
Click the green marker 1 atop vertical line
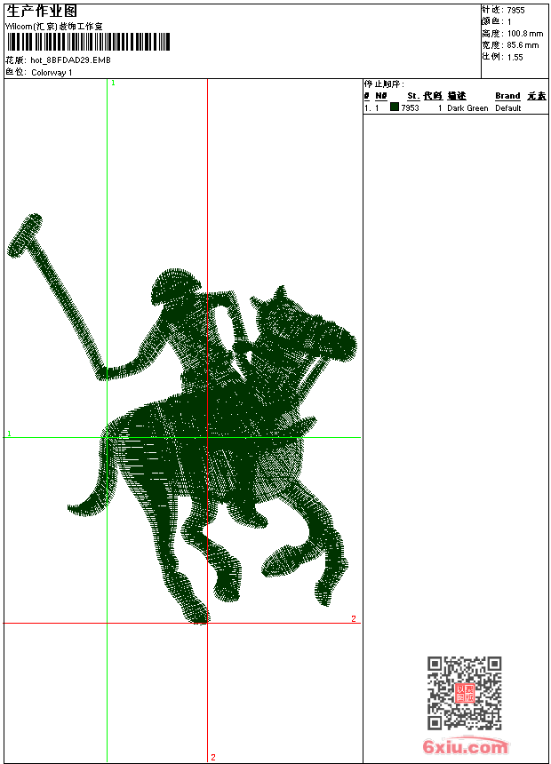pyautogui.click(x=113, y=84)
